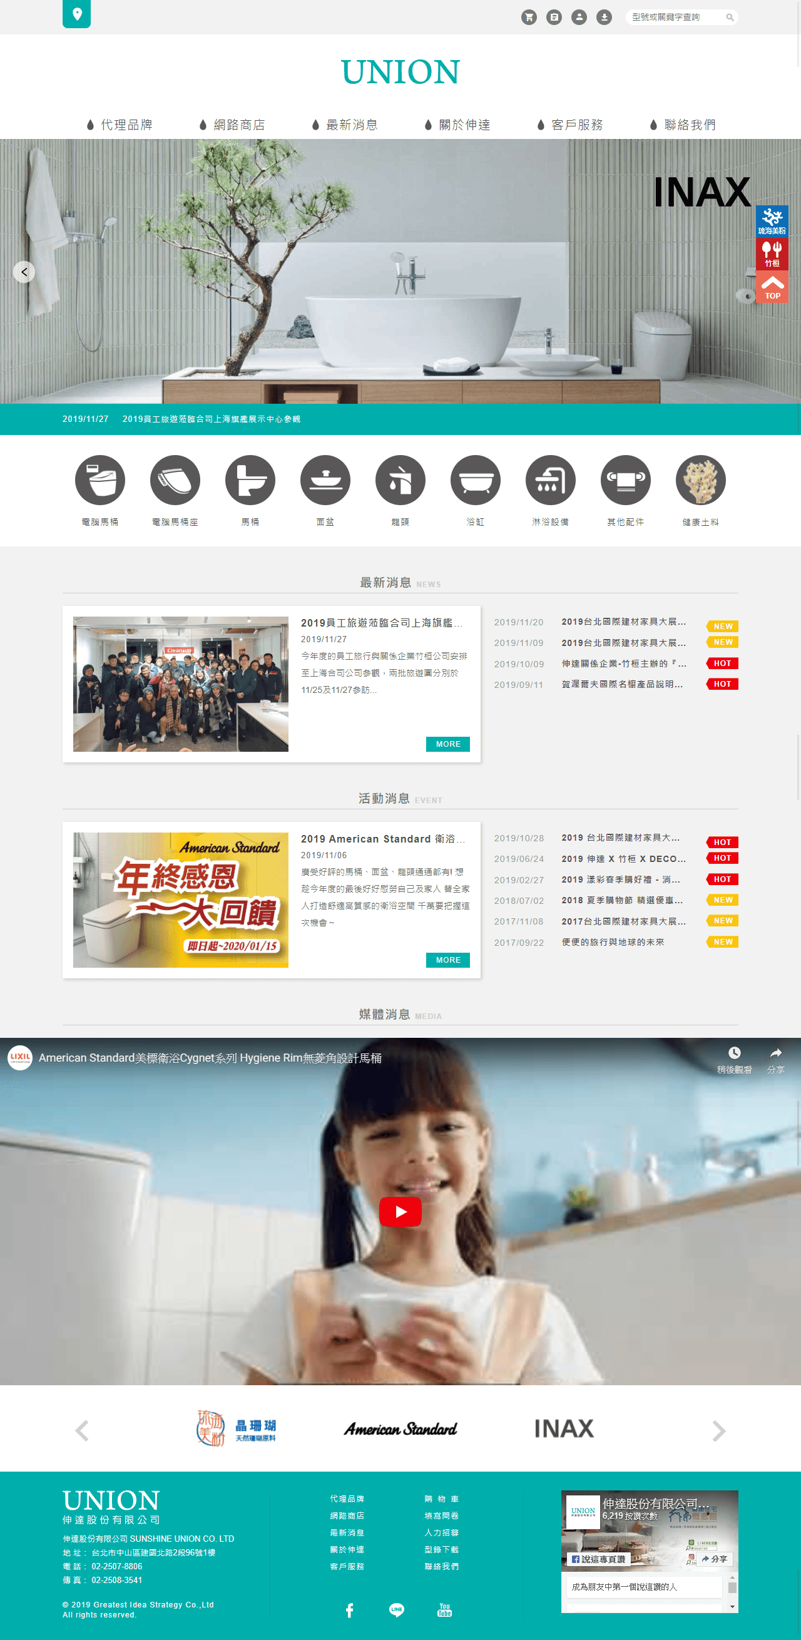Click the download icon in header

605,17
